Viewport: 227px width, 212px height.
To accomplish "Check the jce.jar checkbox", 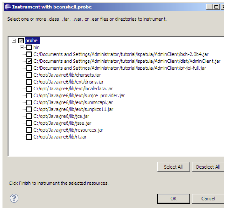I will 29,116.
